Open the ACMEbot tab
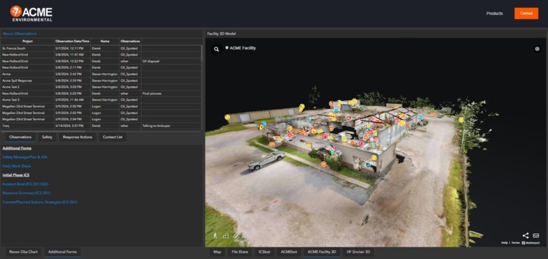Screen dimensions: 548x259 (288, 252)
